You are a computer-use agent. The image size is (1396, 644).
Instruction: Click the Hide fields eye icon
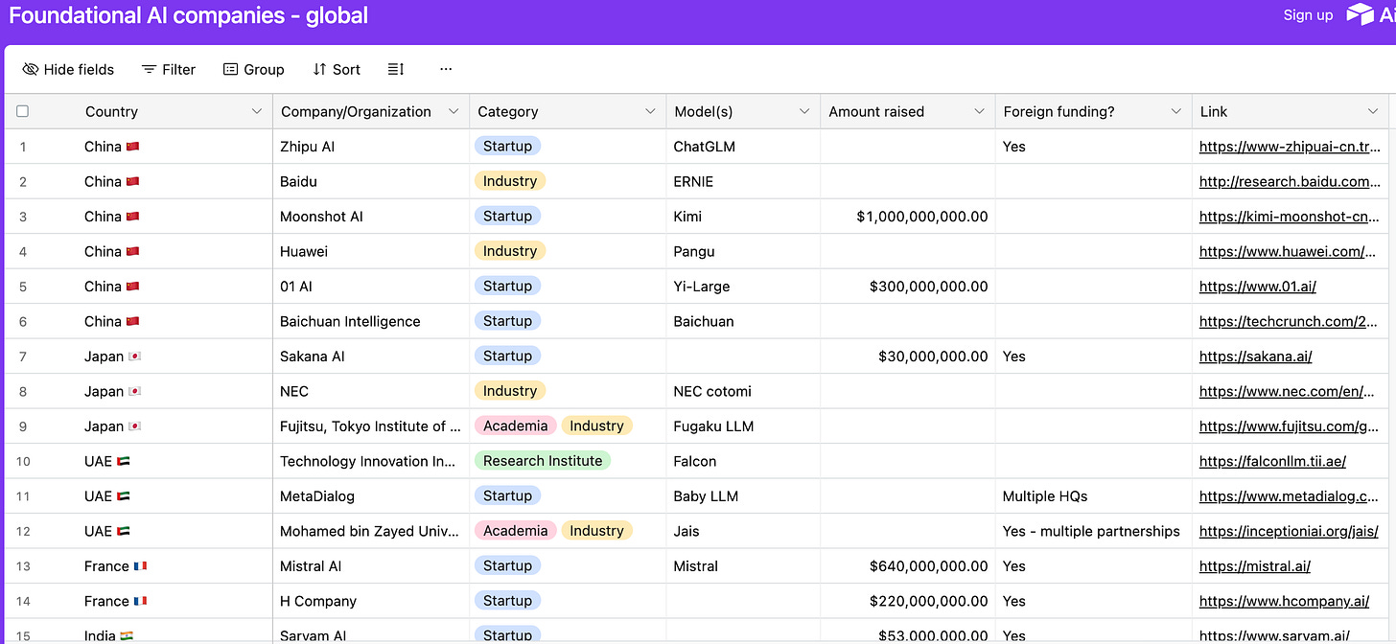point(30,69)
